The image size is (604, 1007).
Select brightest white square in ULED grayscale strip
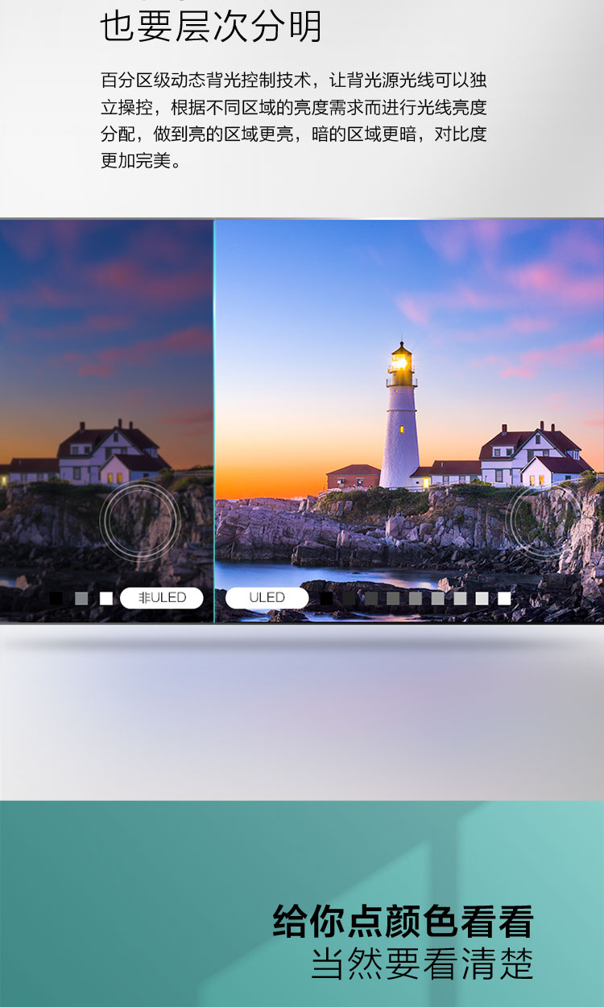pos(504,598)
